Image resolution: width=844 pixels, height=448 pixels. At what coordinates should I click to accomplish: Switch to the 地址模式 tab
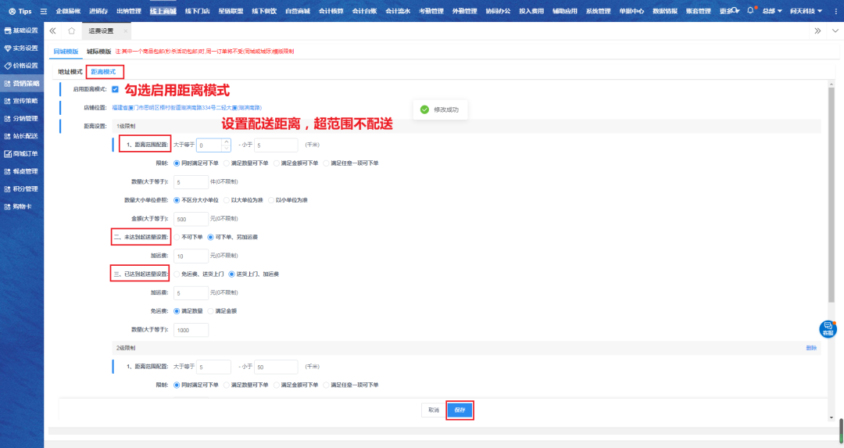click(x=70, y=71)
